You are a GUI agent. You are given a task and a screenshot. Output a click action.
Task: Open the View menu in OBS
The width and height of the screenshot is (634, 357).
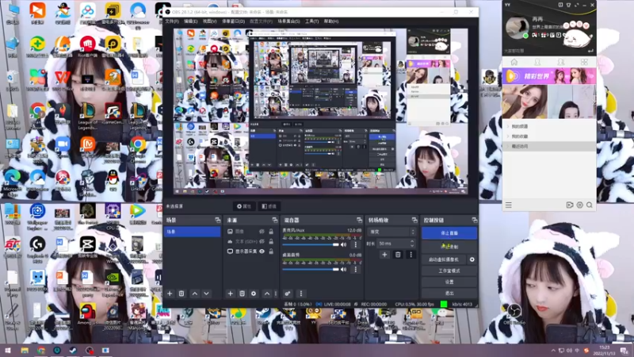[209, 21]
